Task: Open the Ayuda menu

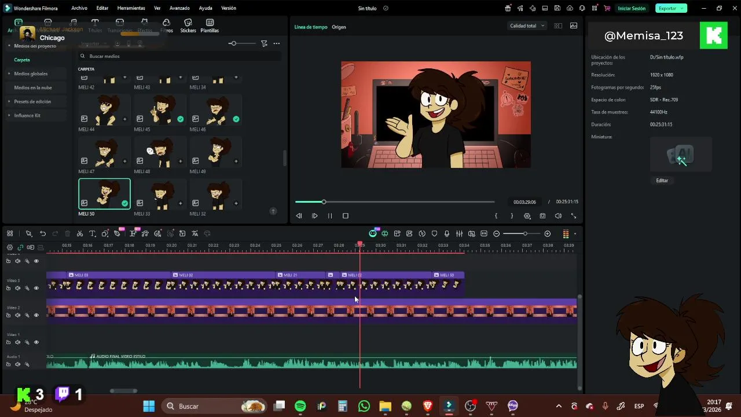Action: click(206, 8)
